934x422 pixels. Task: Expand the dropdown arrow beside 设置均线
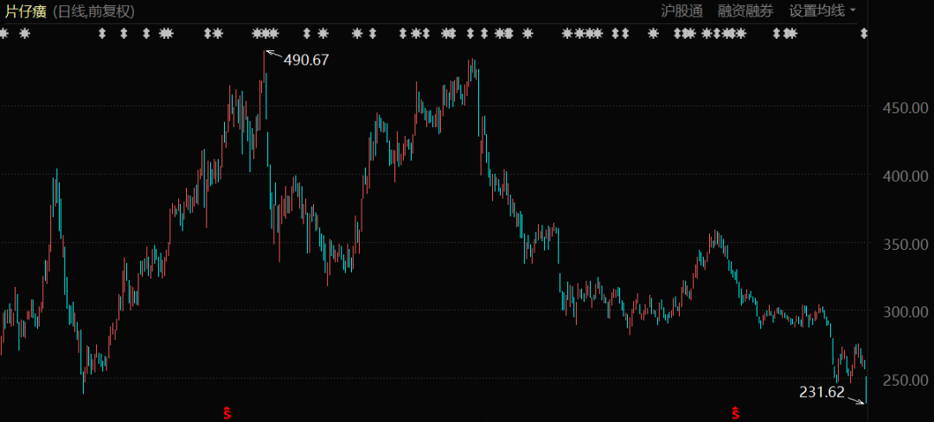coord(854,11)
